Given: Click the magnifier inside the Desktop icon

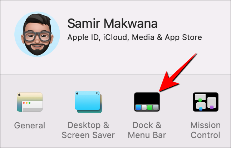Looking at the screenshot, I should pyautogui.click(x=97, y=93).
